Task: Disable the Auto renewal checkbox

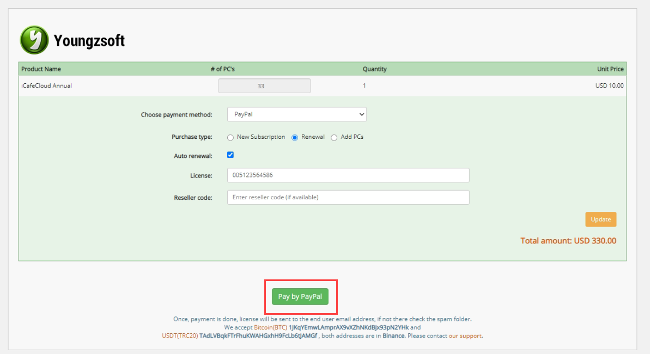Action: pos(230,155)
